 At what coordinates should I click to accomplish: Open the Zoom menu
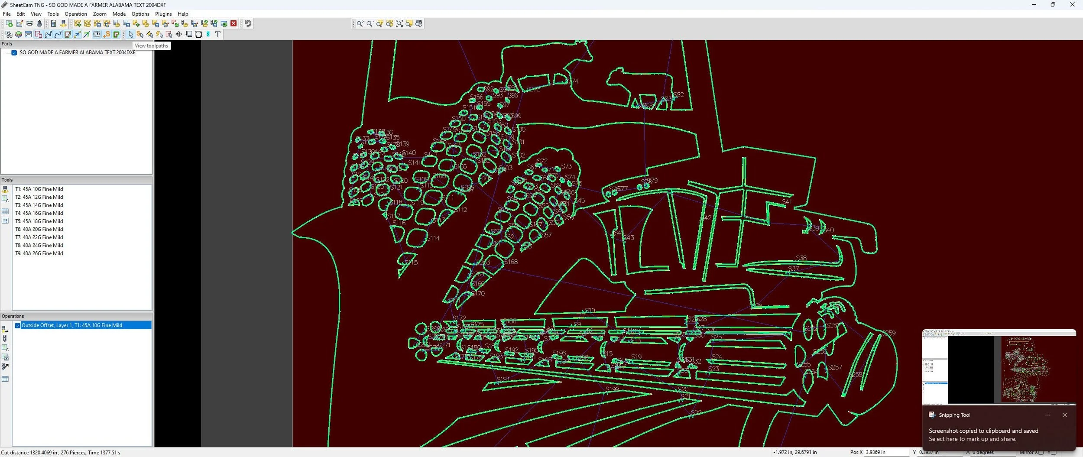point(100,14)
